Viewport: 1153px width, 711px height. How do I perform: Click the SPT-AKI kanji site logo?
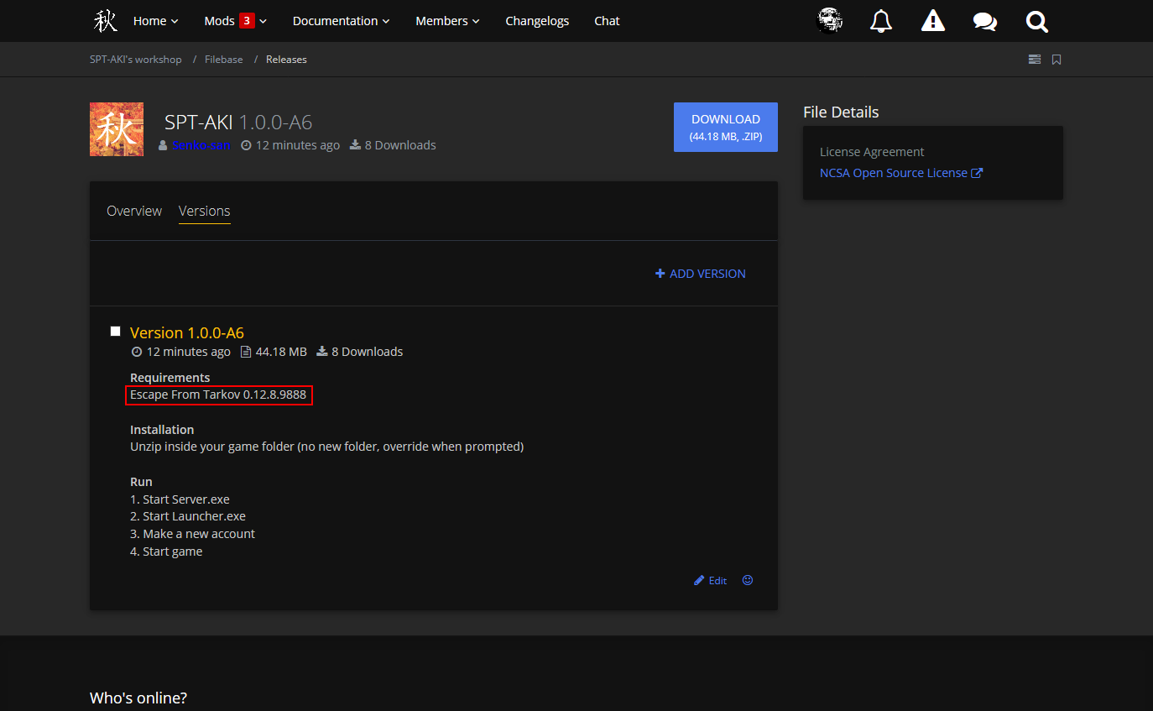[x=106, y=21]
